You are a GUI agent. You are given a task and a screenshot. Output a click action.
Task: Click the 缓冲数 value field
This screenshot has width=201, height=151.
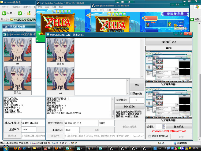click(x=159, y=127)
